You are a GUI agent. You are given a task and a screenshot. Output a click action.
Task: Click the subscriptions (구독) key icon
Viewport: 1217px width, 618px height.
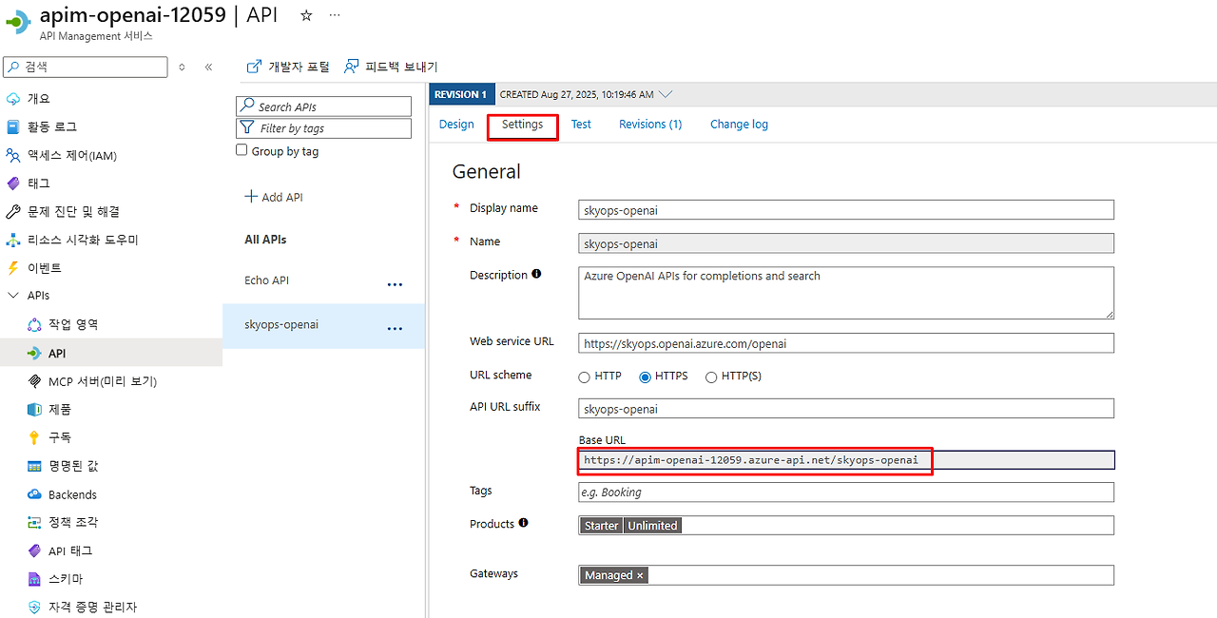pos(34,437)
